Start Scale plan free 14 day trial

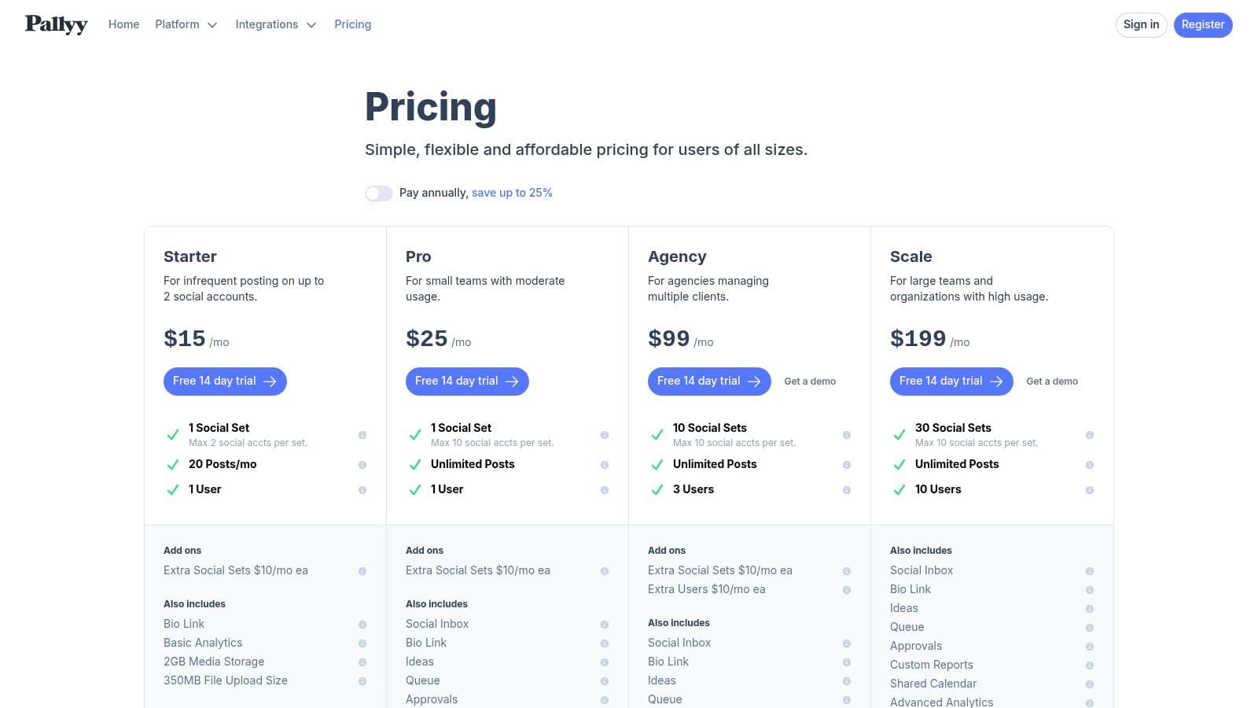[x=951, y=382]
